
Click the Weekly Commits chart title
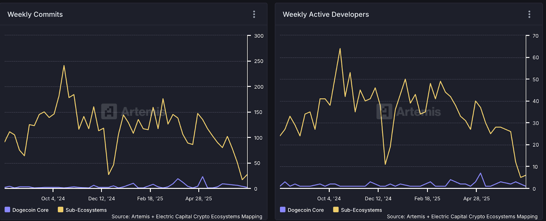point(35,14)
